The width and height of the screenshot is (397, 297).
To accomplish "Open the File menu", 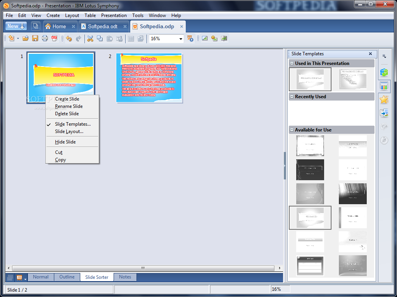I will tap(9, 15).
